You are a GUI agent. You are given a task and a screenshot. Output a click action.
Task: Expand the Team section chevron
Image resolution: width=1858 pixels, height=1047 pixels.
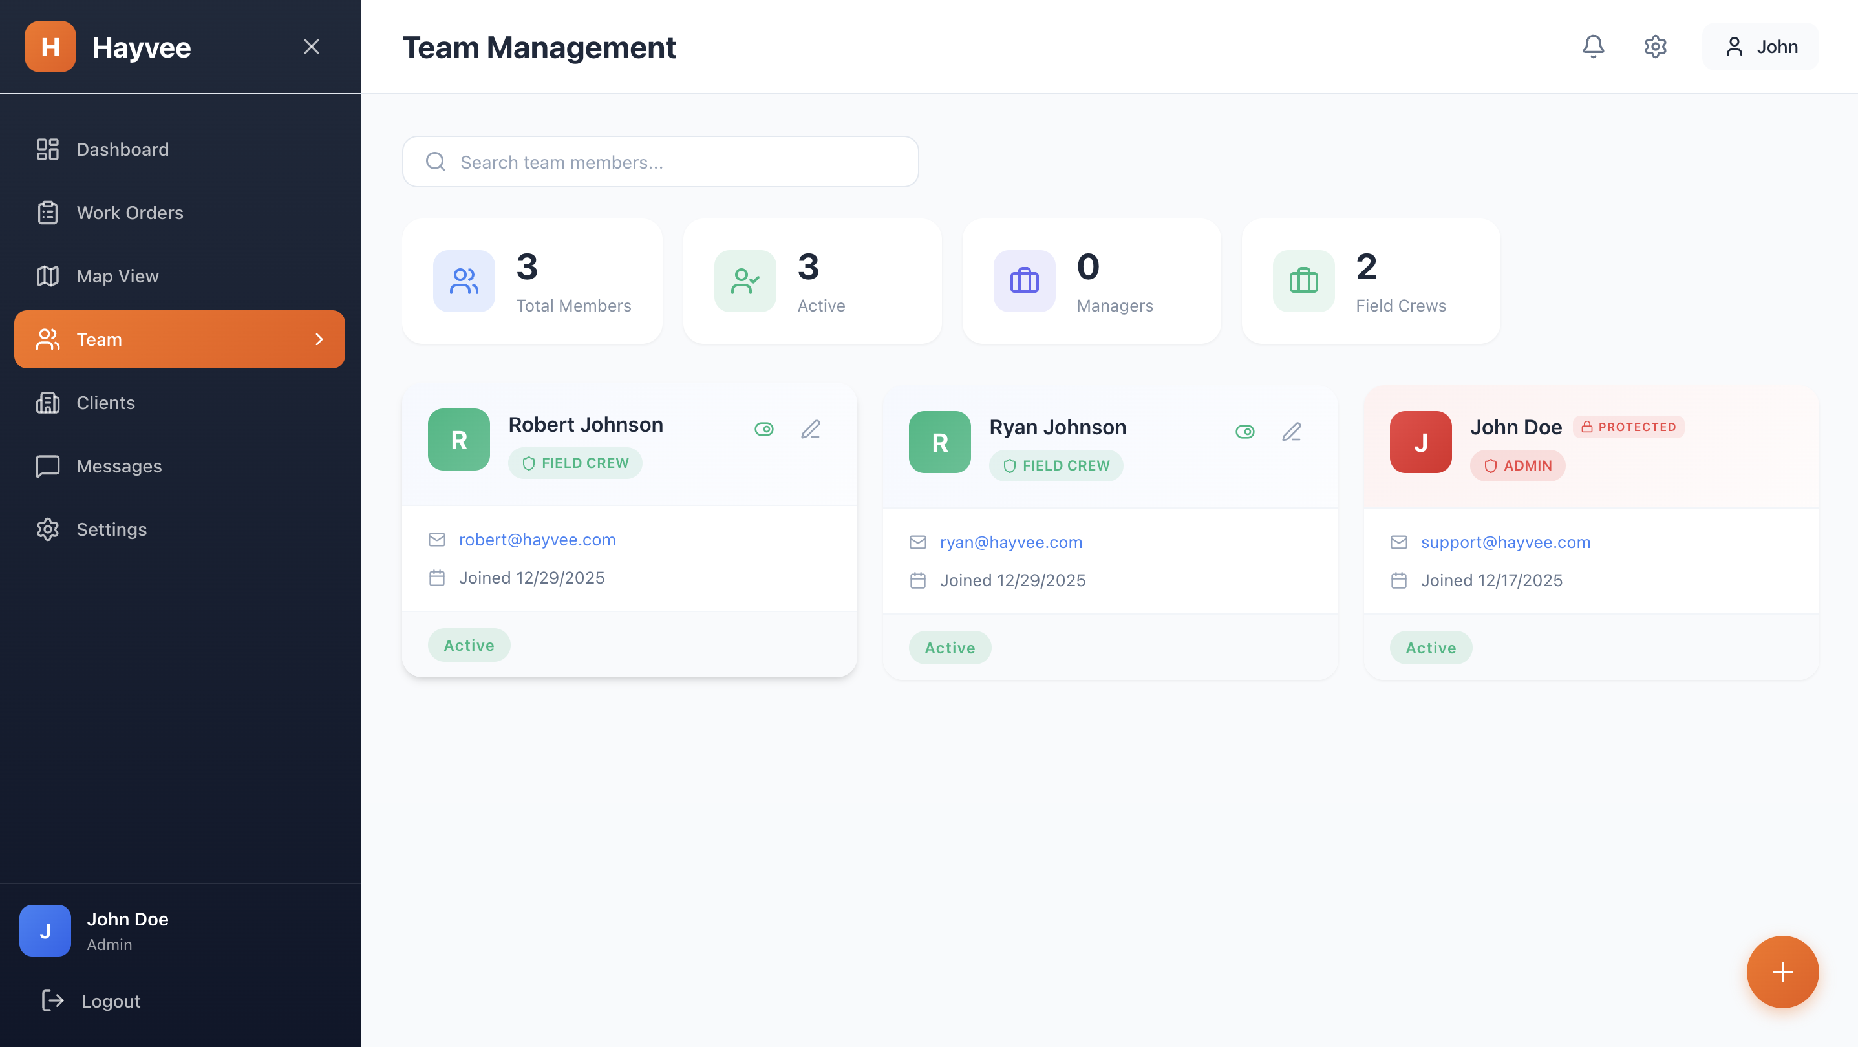pyautogui.click(x=319, y=339)
